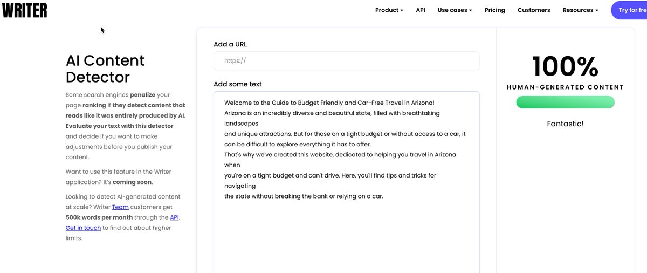
Task: Click the 100% score text
Action: [x=565, y=67]
